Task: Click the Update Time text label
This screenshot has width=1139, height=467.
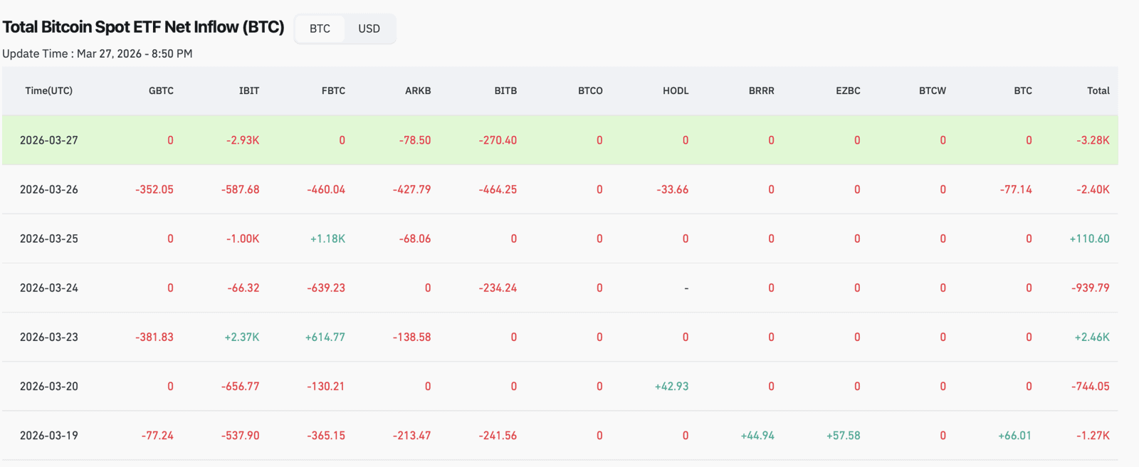Action: coord(98,53)
